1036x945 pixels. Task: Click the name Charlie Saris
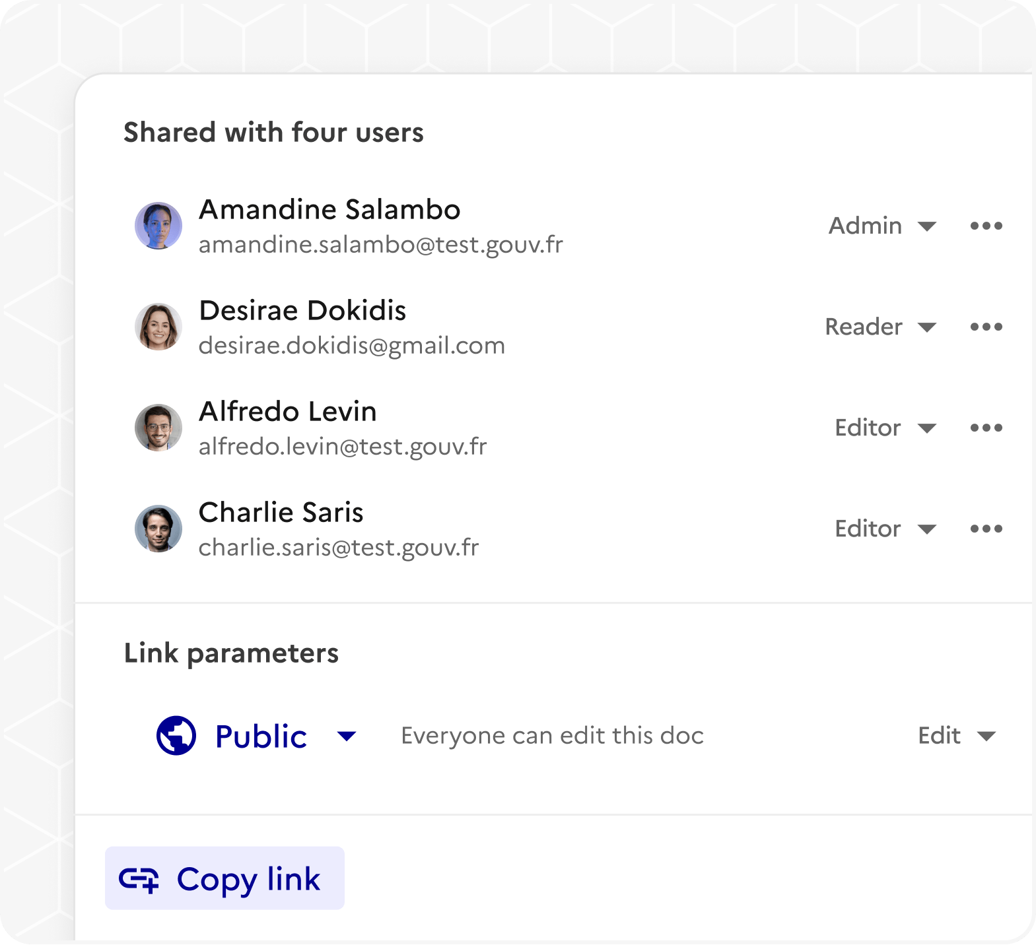point(281,512)
